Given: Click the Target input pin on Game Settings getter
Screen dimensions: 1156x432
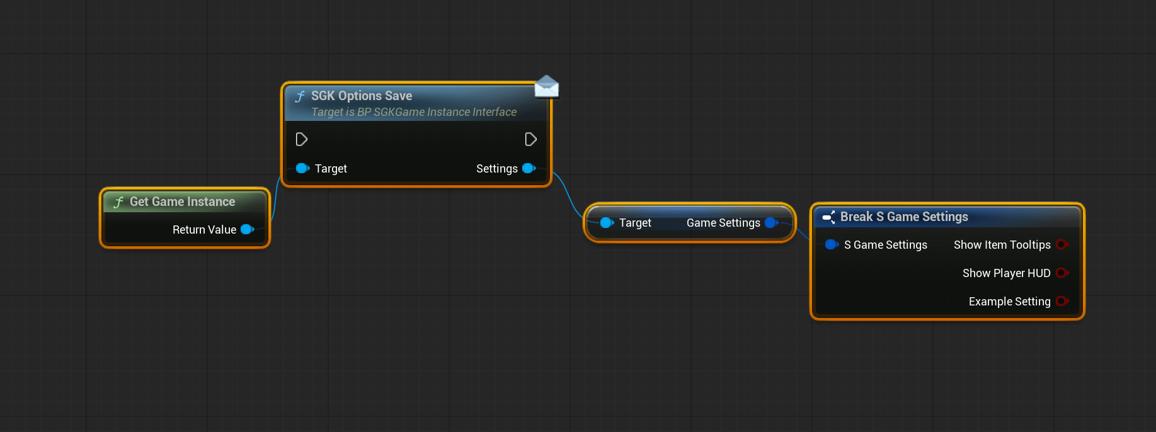Looking at the screenshot, I should point(607,222).
